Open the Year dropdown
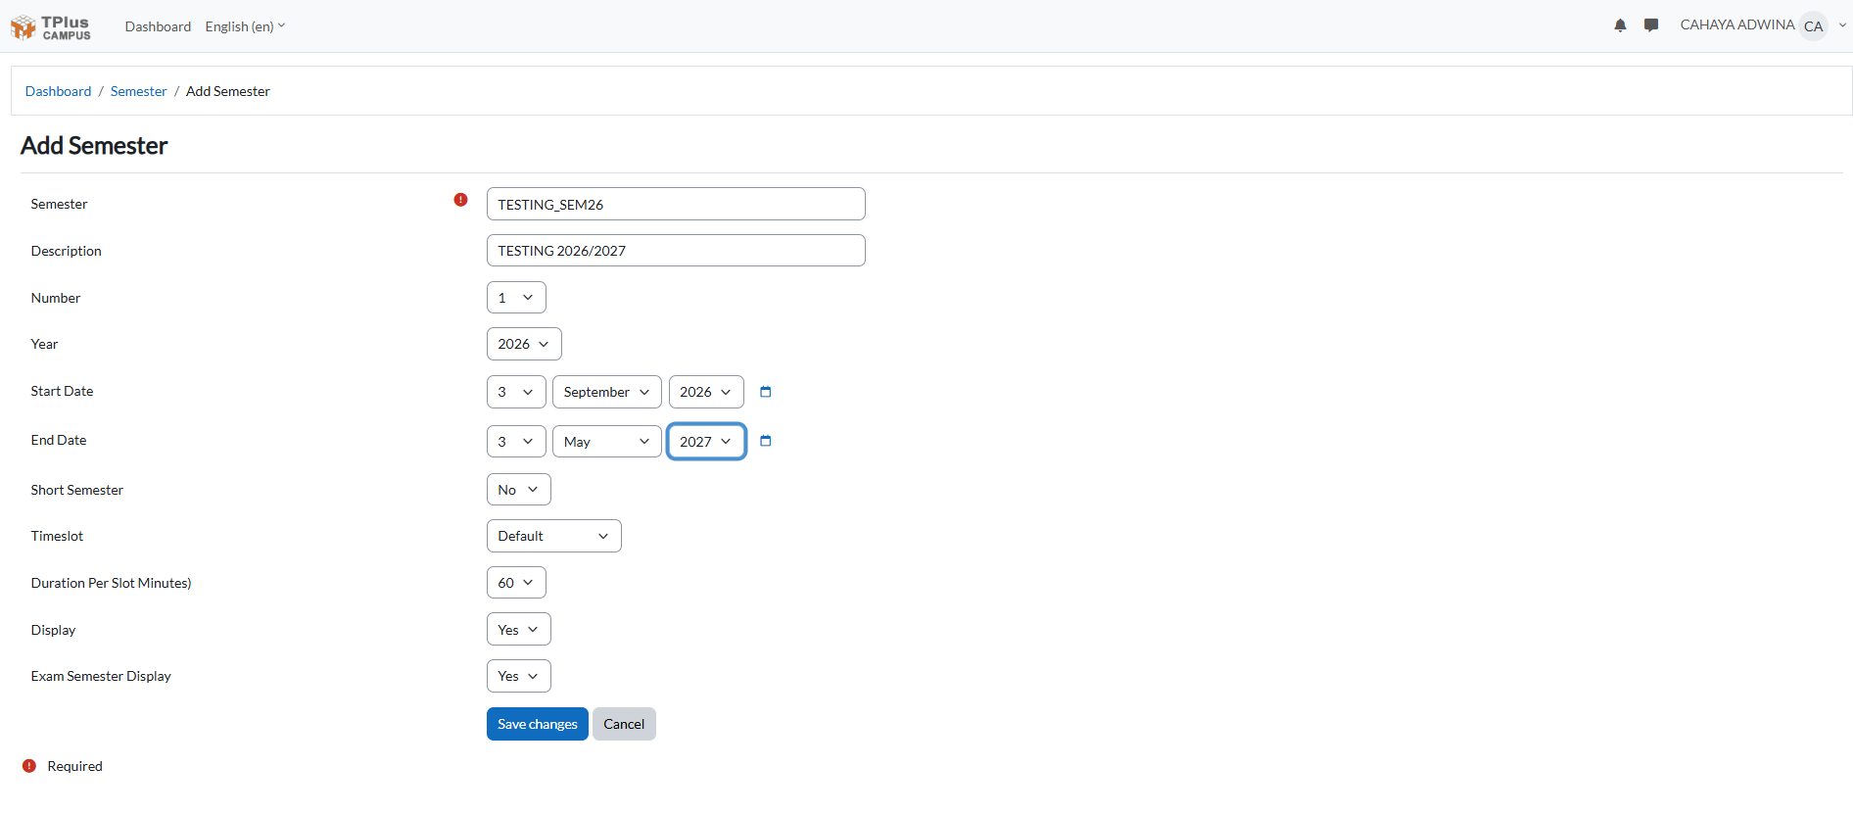 pyautogui.click(x=524, y=344)
